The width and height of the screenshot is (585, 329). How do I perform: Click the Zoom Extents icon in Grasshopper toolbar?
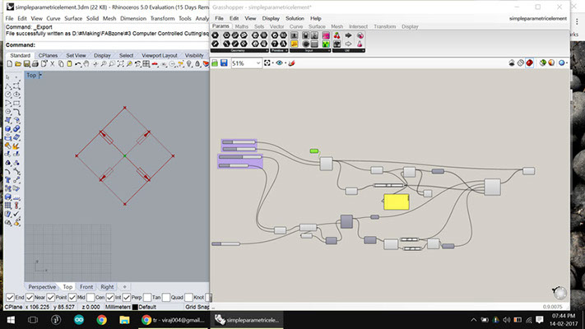(267, 63)
